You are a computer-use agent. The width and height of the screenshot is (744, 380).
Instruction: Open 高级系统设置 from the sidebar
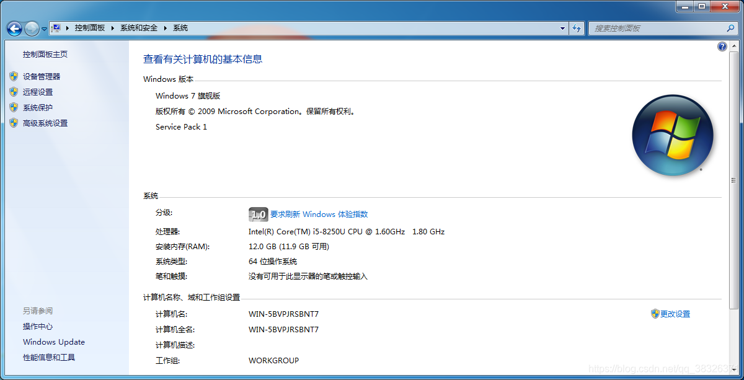pyautogui.click(x=45, y=123)
